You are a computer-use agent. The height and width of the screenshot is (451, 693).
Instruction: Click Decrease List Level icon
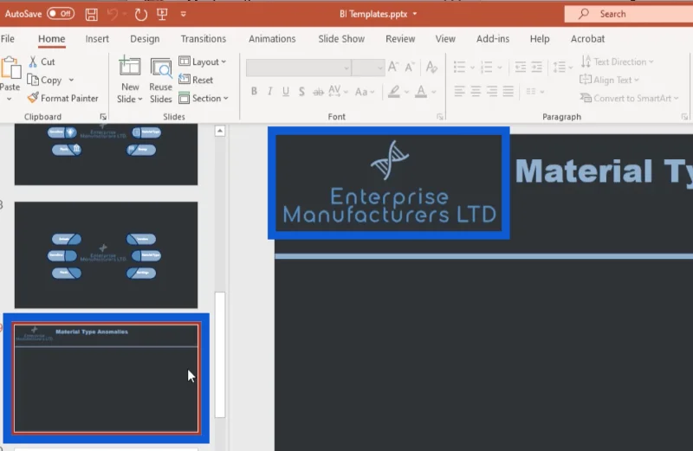[521, 68]
